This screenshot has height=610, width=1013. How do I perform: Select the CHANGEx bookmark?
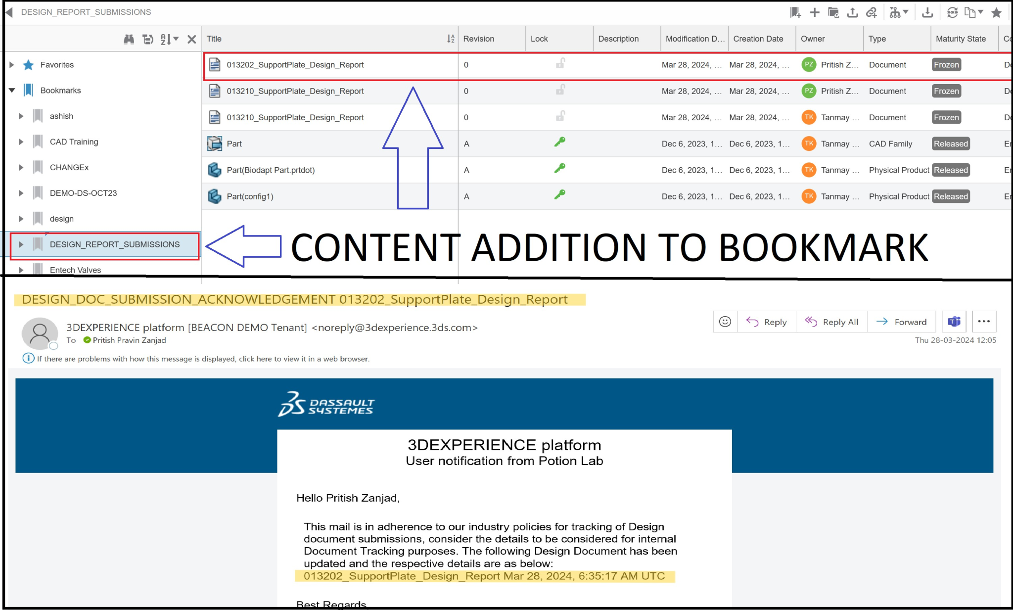point(69,168)
